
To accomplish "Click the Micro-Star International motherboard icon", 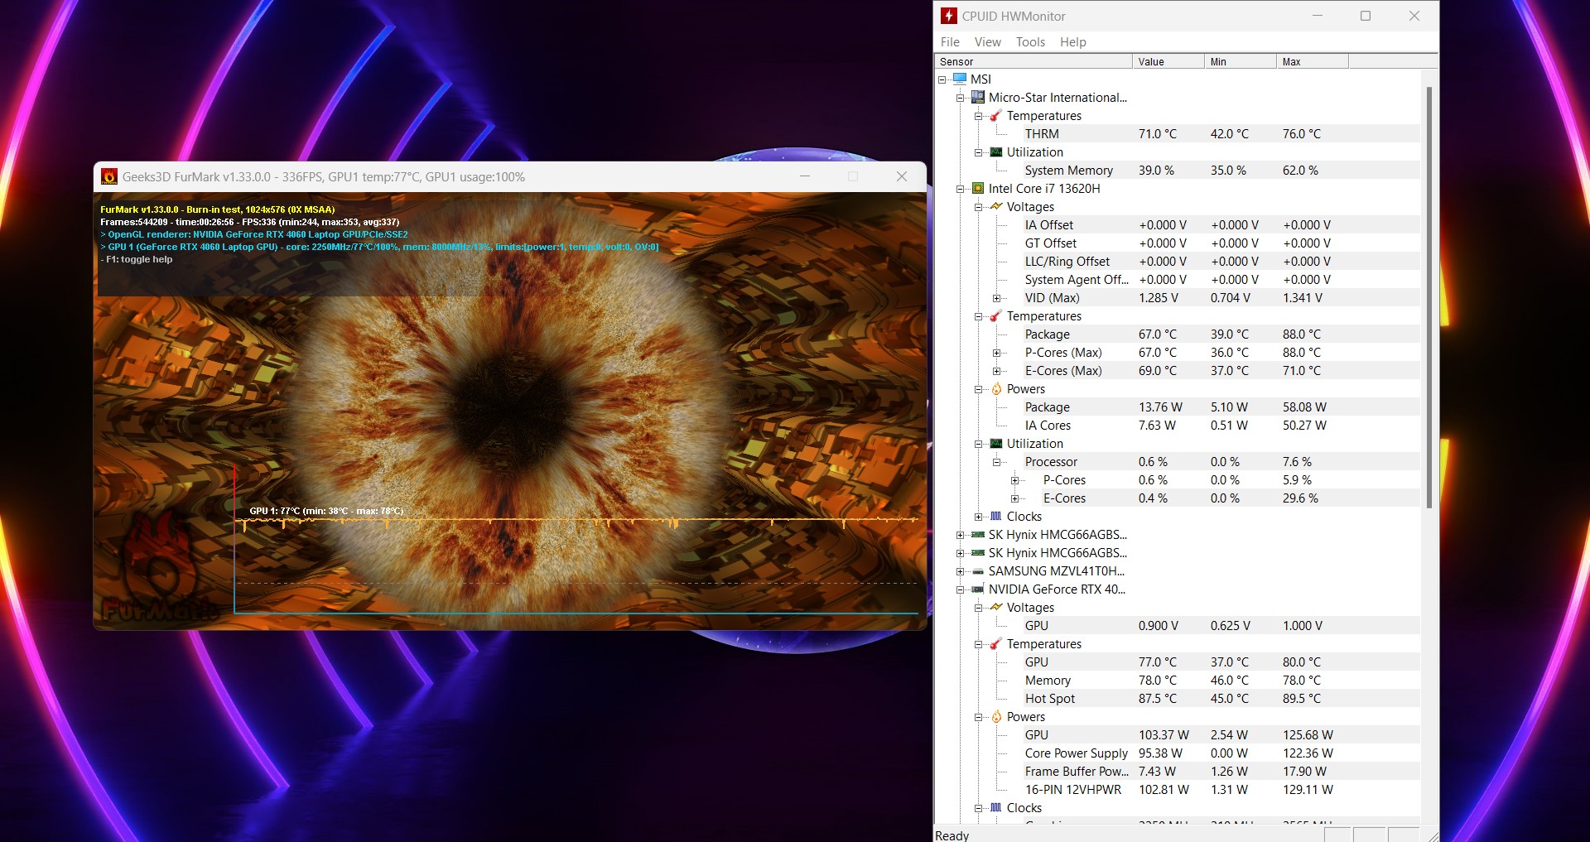I will [x=977, y=97].
